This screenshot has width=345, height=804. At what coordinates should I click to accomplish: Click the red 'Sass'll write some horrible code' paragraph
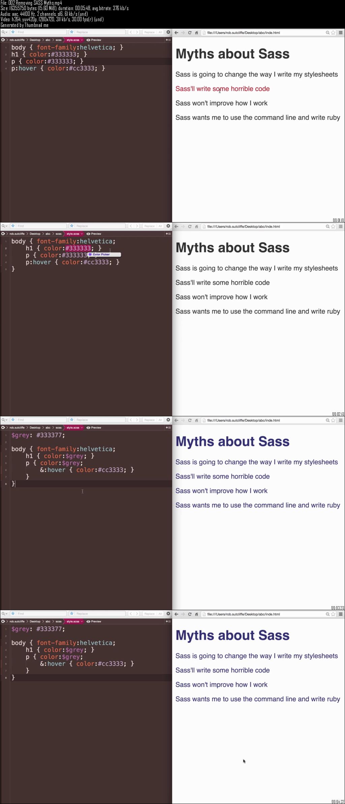222,89
